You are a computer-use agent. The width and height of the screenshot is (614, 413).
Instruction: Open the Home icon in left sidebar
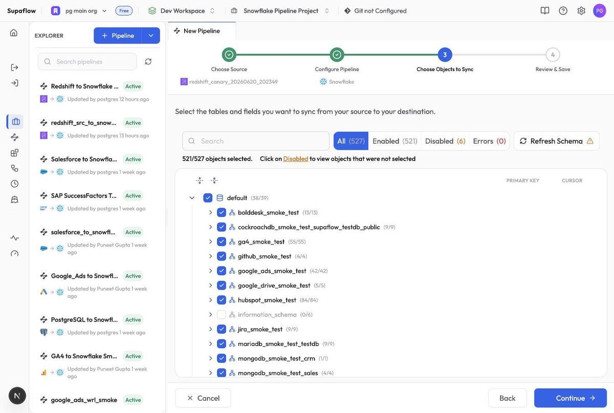click(x=14, y=33)
